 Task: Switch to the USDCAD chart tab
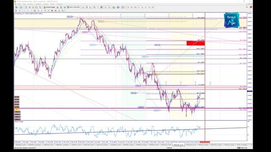(88, 145)
